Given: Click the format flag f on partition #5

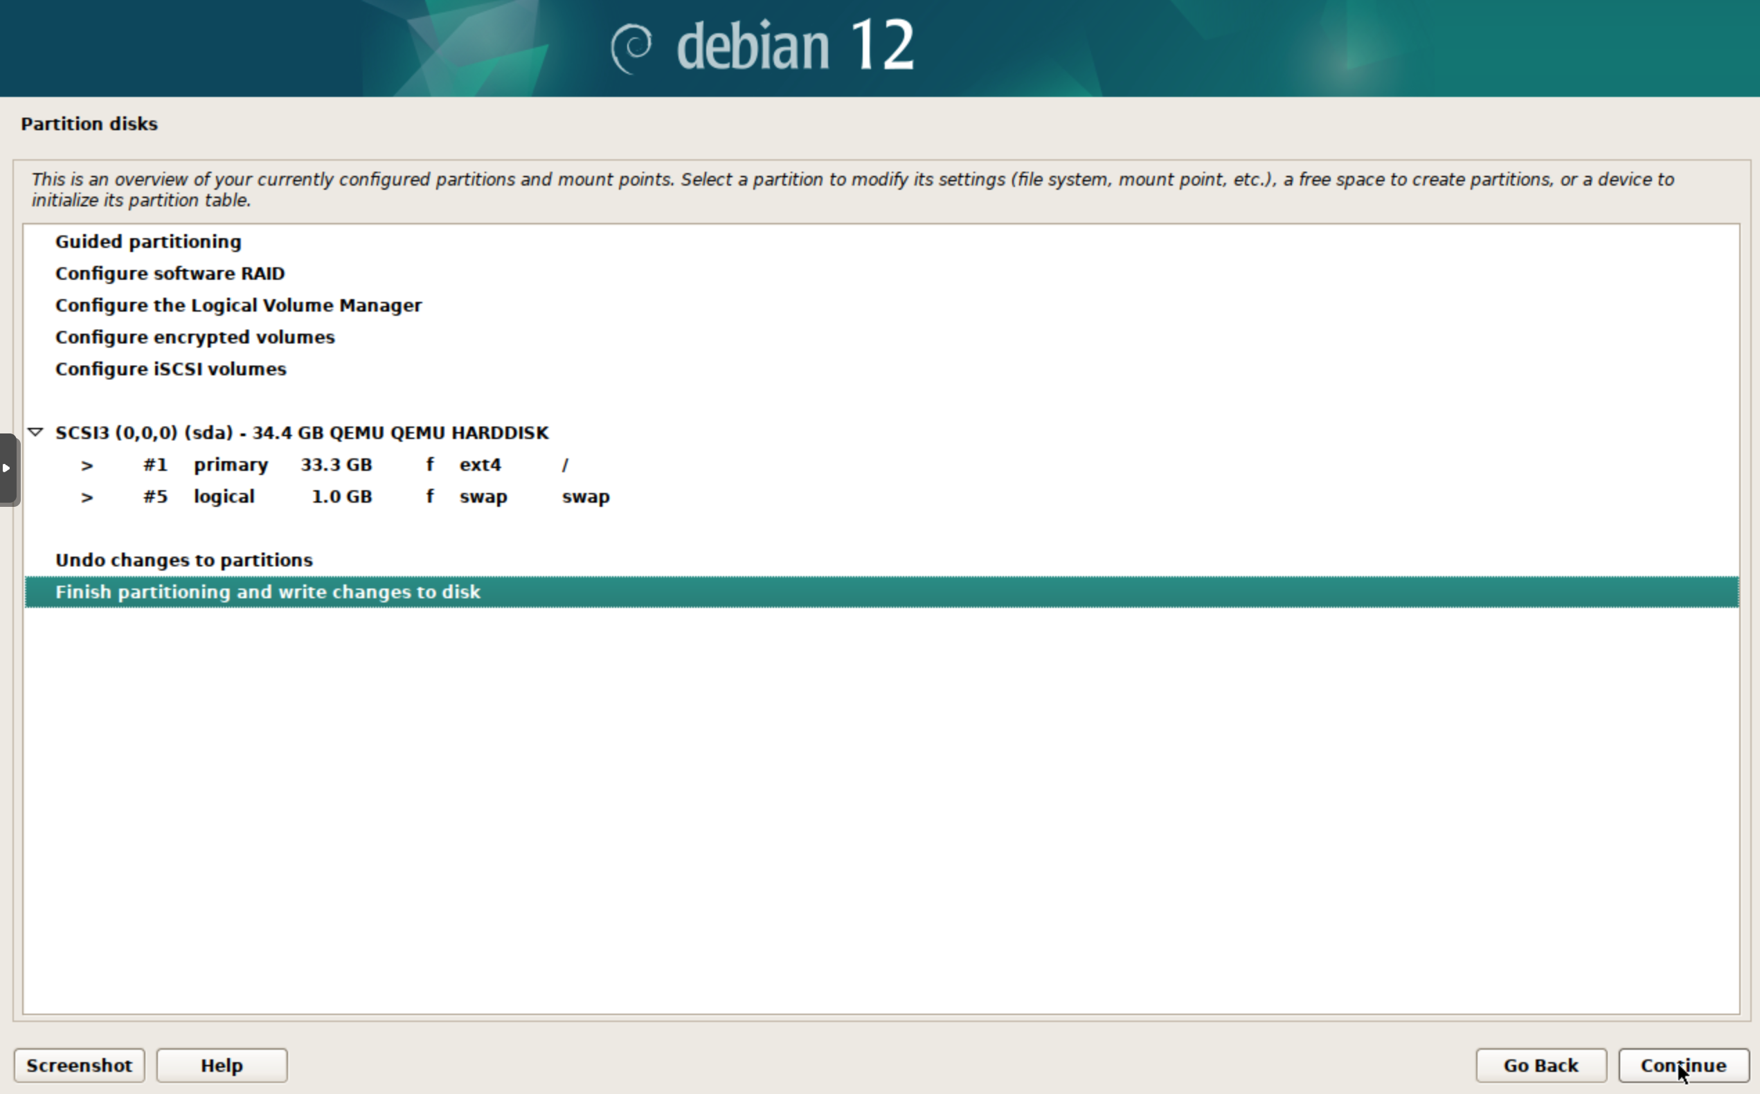Looking at the screenshot, I should click(x=430, y=496).
